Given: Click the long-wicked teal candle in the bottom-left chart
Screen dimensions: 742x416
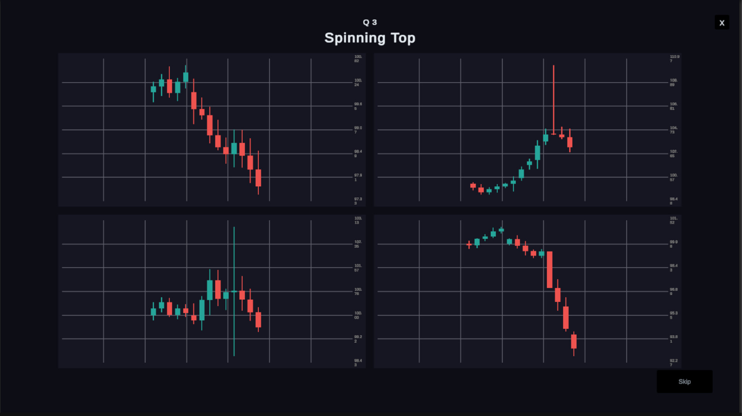Looking at the screenshot, I should click(234, 291).
